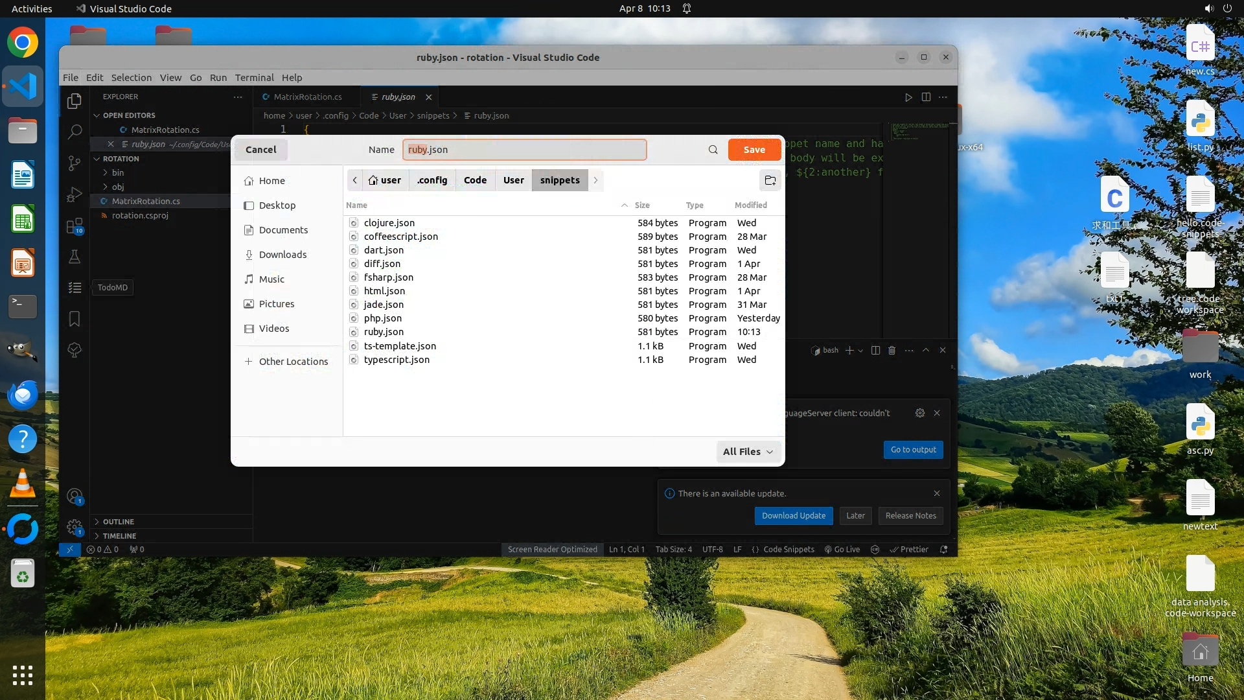Sort the file list by the Name column header
Viewport: 1244px width, 700px height.
[x=356, y=205]
